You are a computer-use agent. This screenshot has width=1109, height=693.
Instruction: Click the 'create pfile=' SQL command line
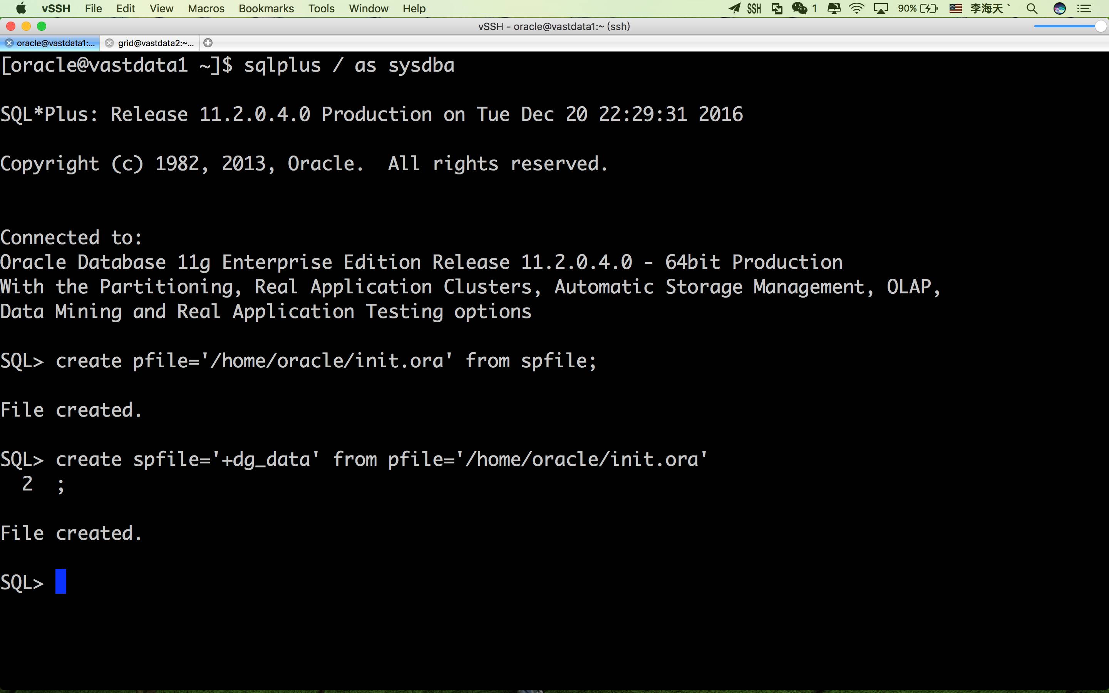[x=299, y=361]
